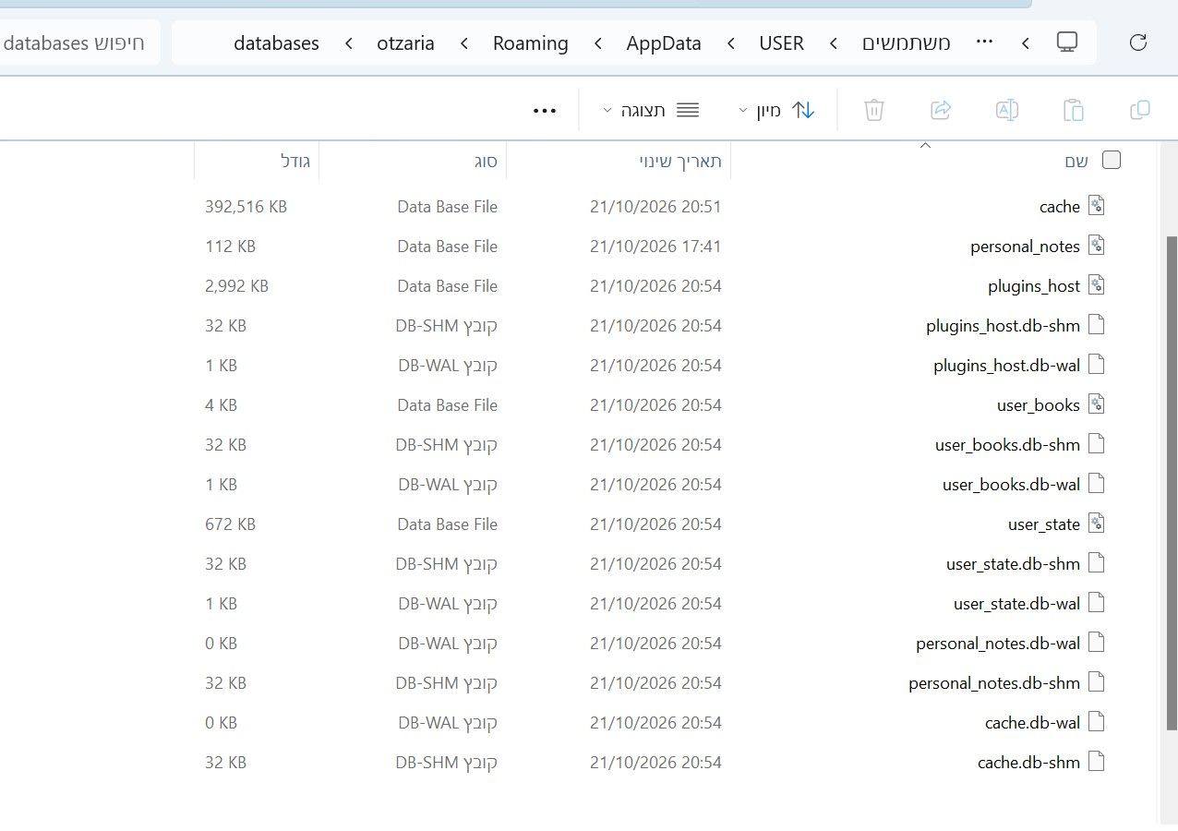This screenshot has height=831, width=1178.
Task: Tick the select-all checkbox beside שם
Action: click(1112, 160)
